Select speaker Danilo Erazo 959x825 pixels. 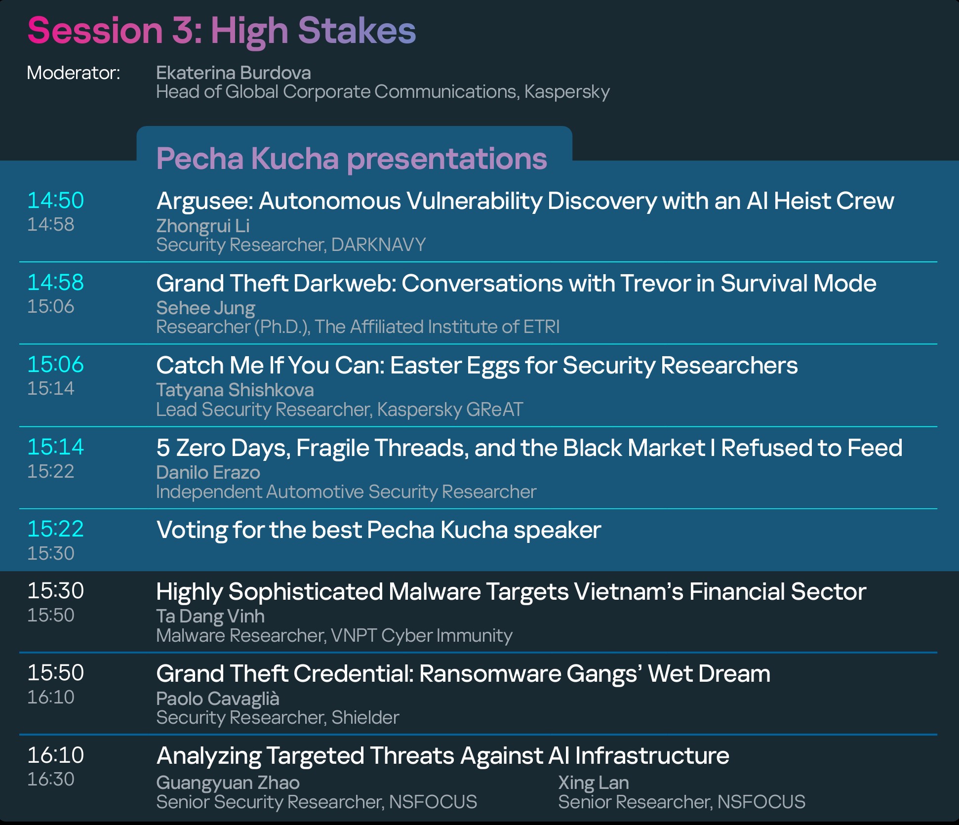[208, 472]
